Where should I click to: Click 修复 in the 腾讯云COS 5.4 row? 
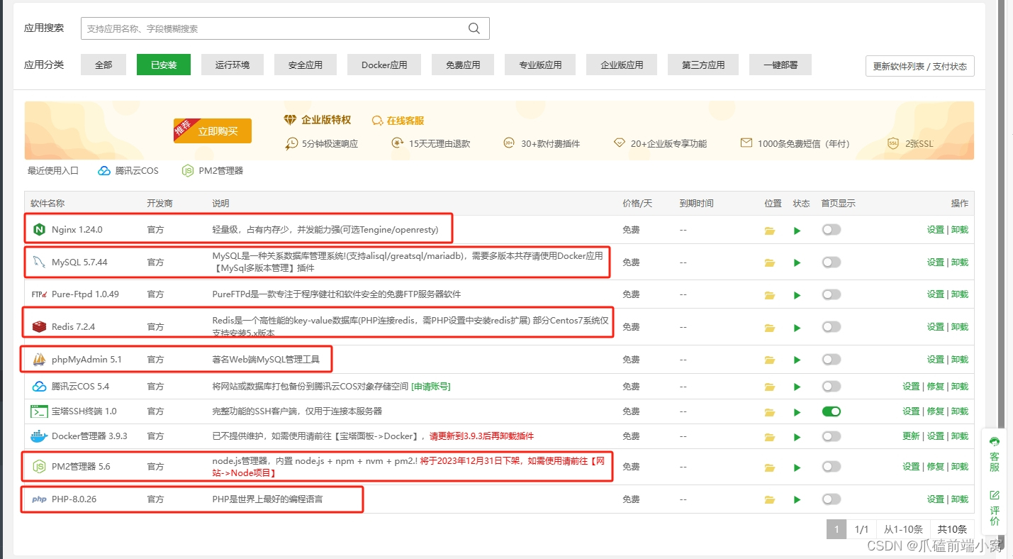tap(935, 386)
